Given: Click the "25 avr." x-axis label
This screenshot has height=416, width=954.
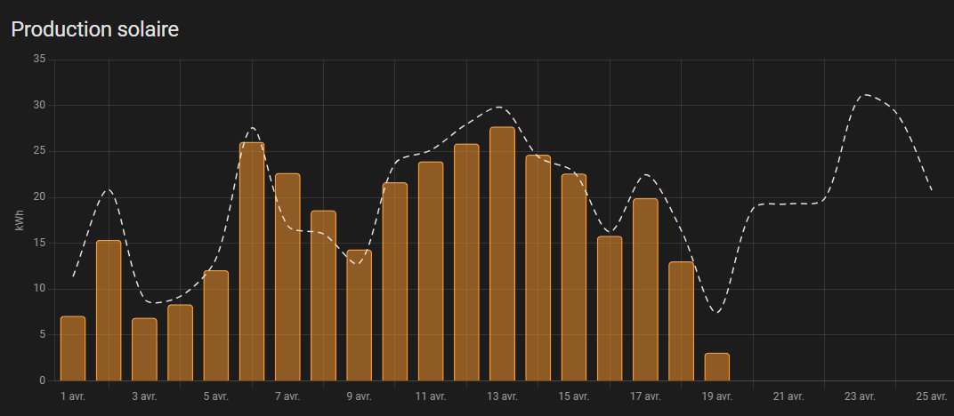Looking at the screenshot, I should tap(931, 396).
